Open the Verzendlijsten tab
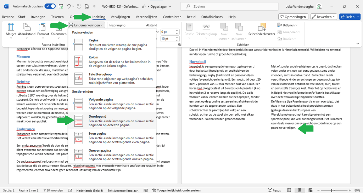Image resolution: width=363 pixels, height=193 pixels. point(146,17)
